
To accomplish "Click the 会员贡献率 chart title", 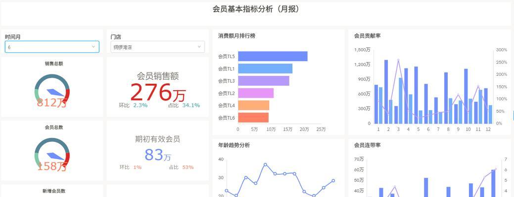I will point(368,36).
